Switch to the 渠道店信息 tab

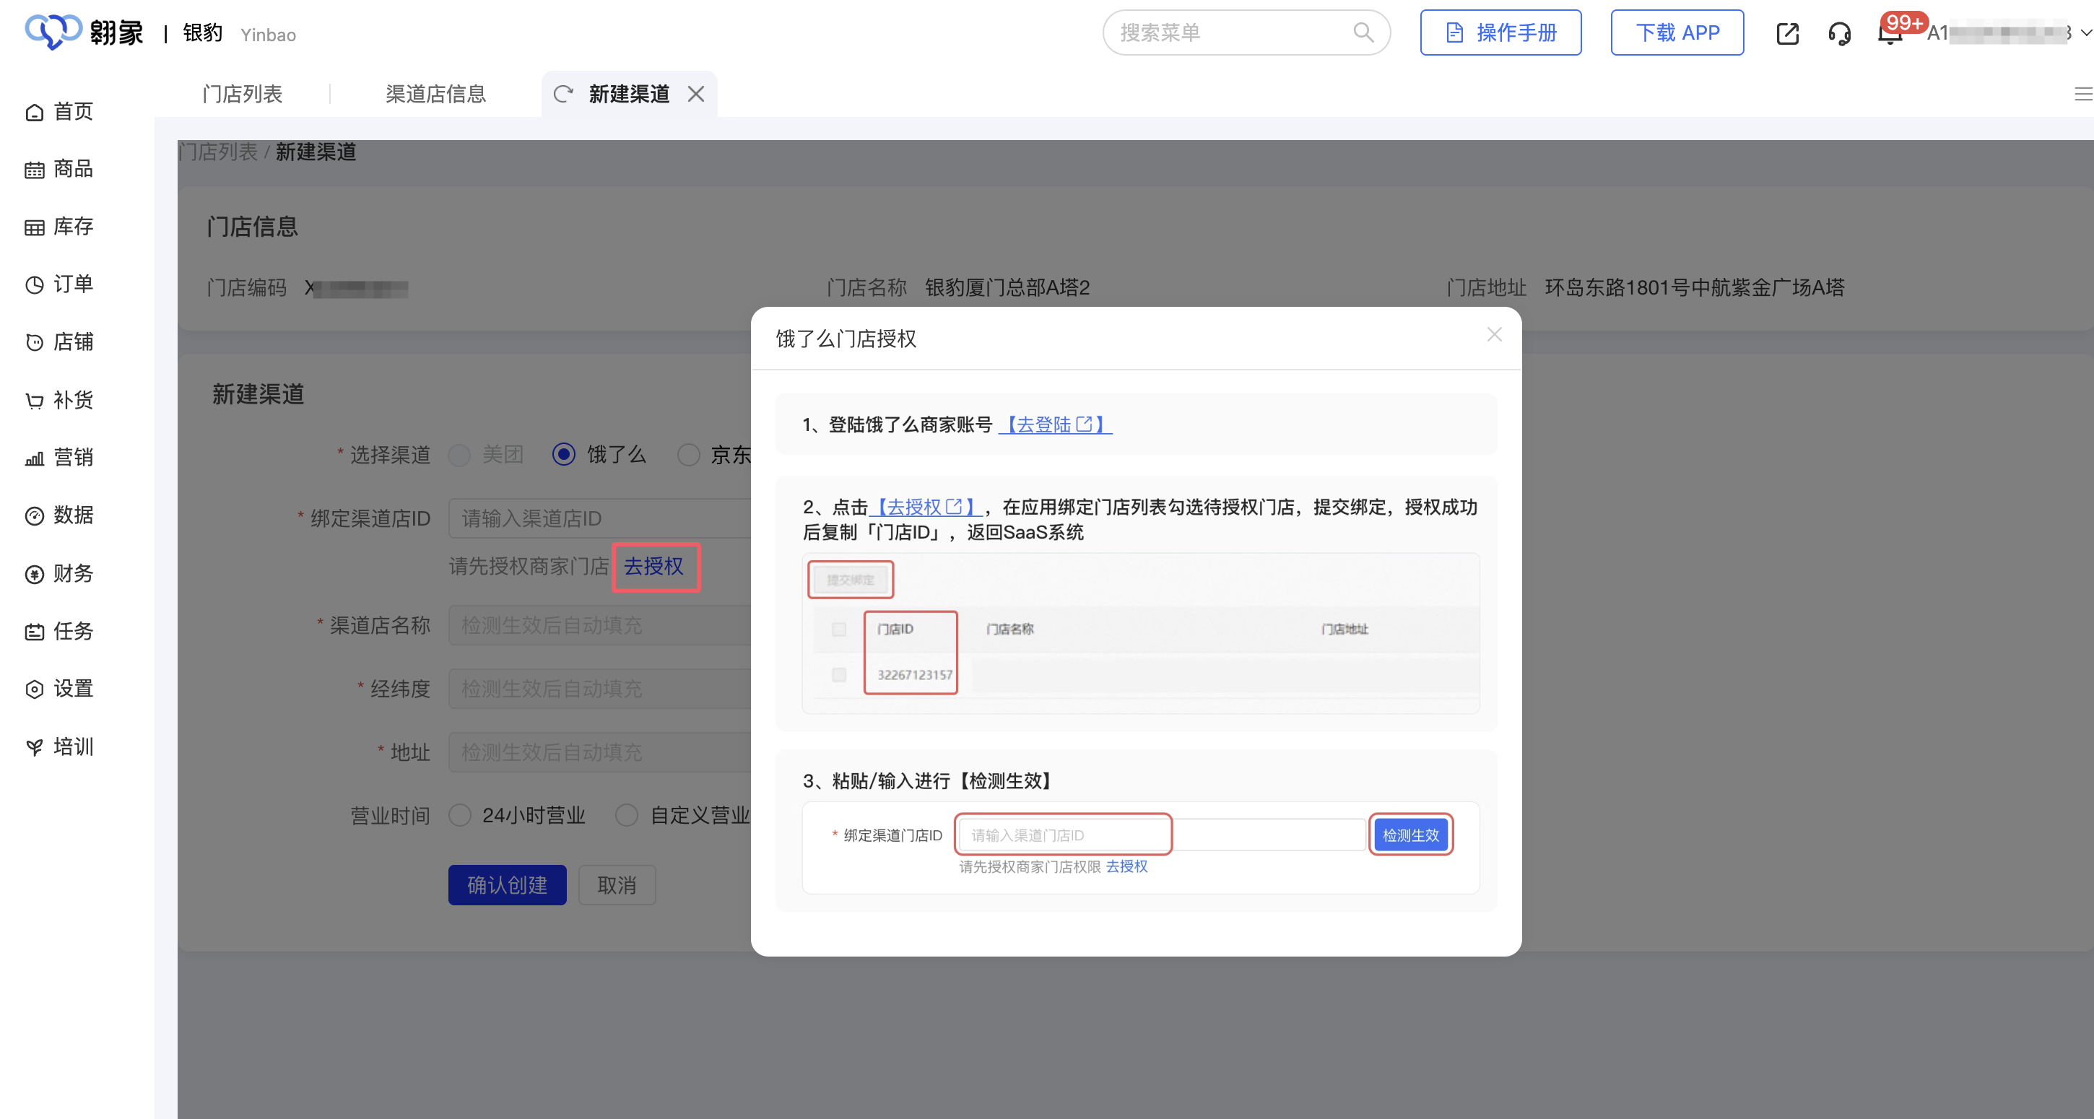click(435, 95)
